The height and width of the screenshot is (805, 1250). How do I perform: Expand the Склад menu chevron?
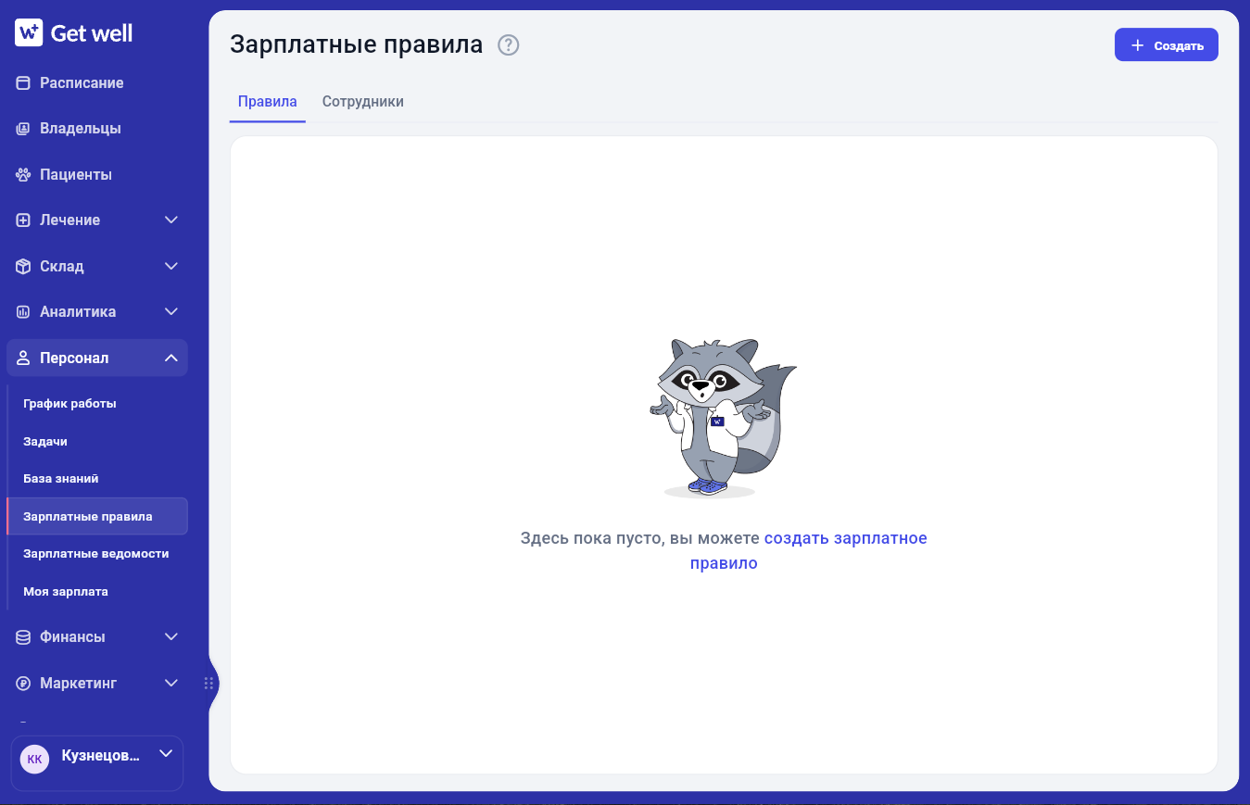tap(171, 267)
